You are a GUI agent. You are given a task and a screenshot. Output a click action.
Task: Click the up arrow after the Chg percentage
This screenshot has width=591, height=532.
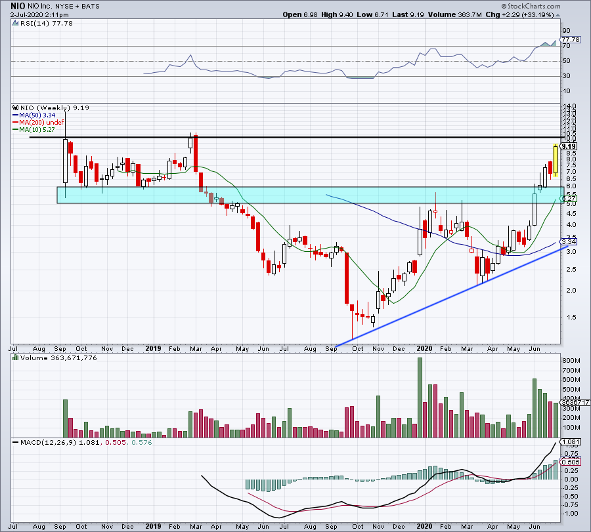click(558, 15)
